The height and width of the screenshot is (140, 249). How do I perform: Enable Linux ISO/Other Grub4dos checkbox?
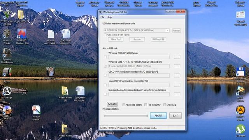105,85
